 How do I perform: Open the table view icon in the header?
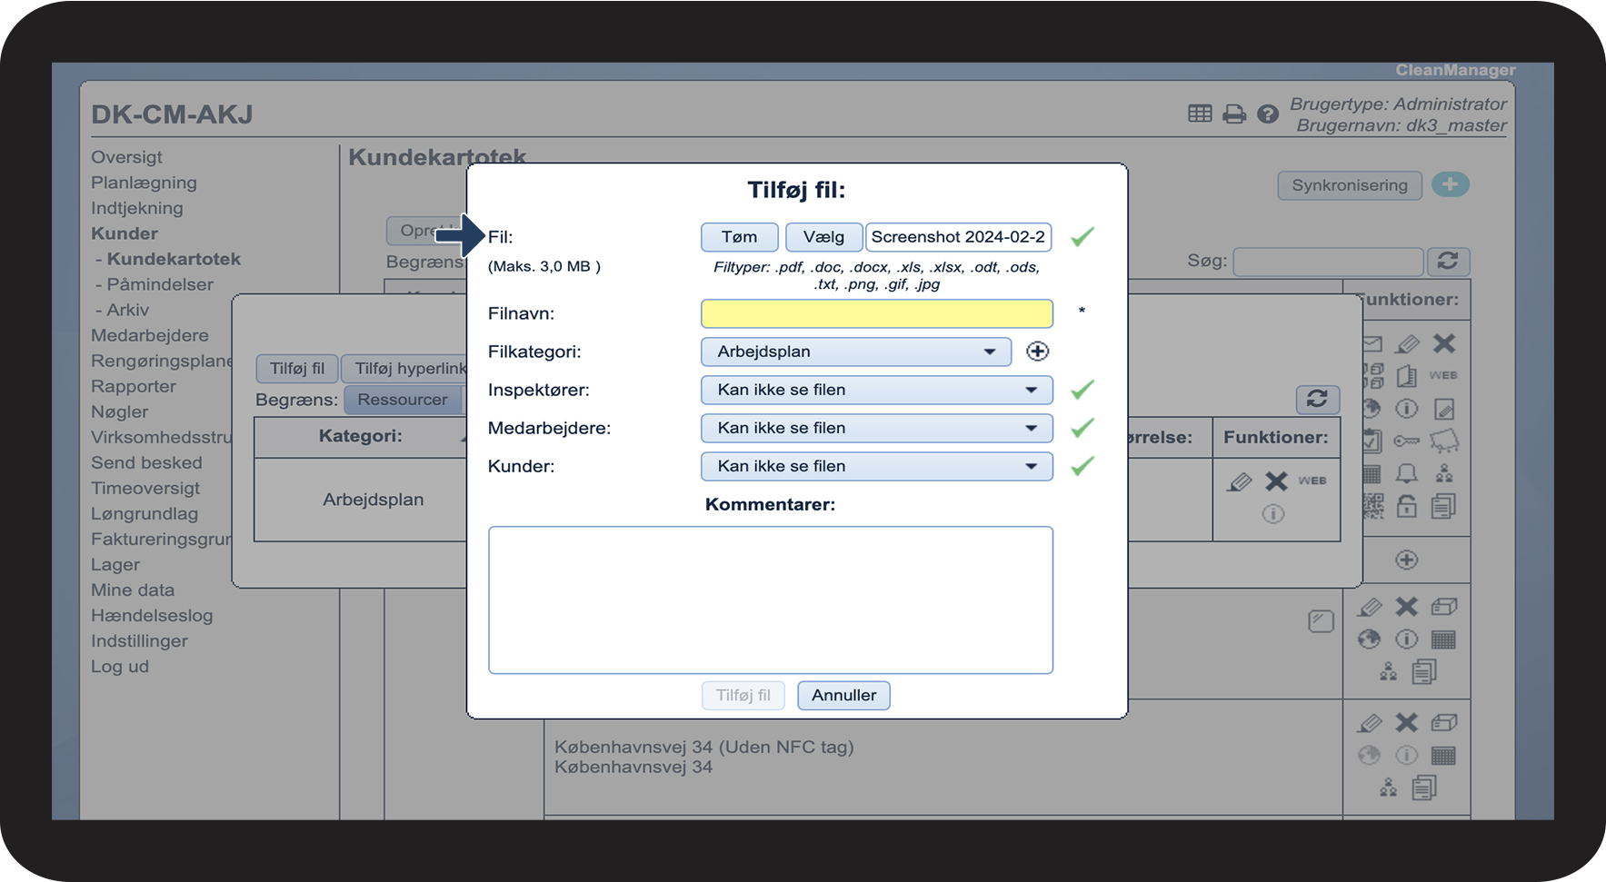tap(1200, 114)
